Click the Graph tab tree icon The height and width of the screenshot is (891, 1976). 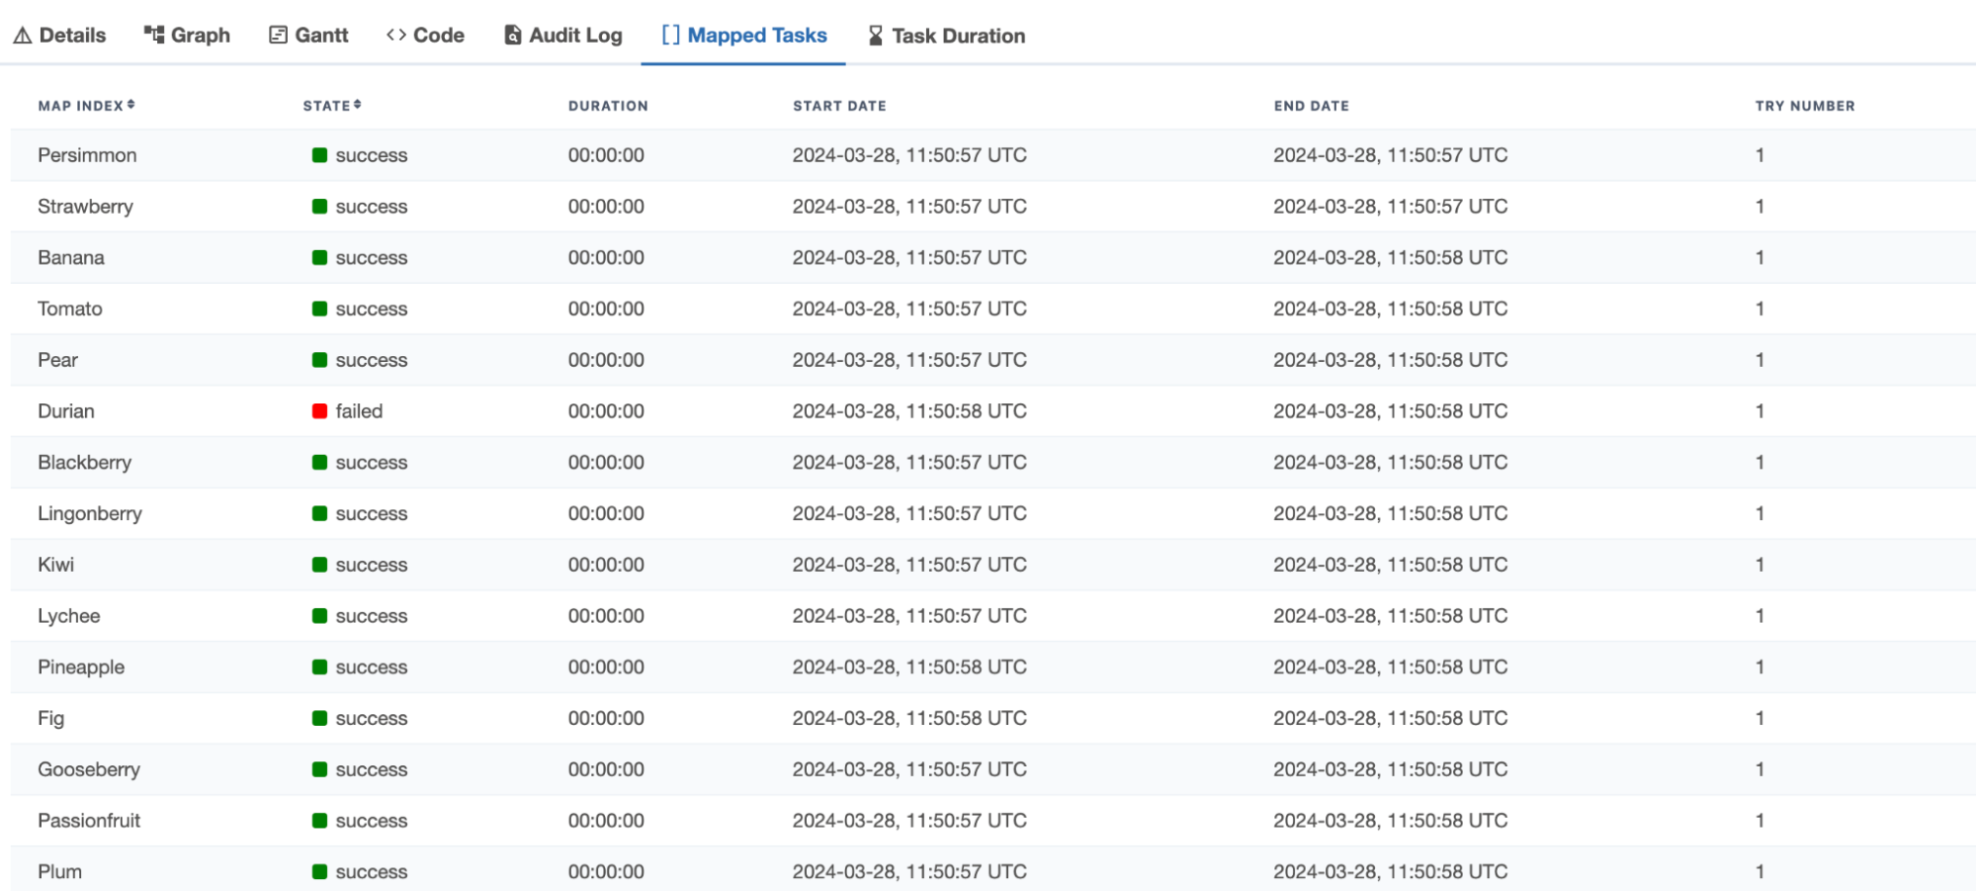pos(154,36)
